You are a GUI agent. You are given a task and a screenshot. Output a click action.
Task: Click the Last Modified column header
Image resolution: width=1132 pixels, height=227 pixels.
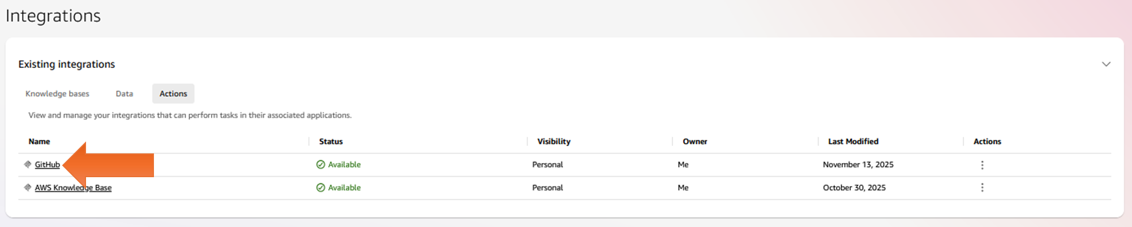tap(853, 142)
